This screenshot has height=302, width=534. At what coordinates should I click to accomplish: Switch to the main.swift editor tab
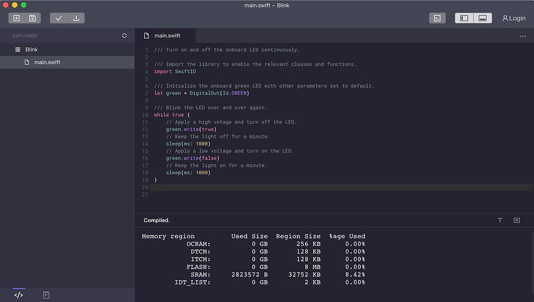[x=165, y=36]
